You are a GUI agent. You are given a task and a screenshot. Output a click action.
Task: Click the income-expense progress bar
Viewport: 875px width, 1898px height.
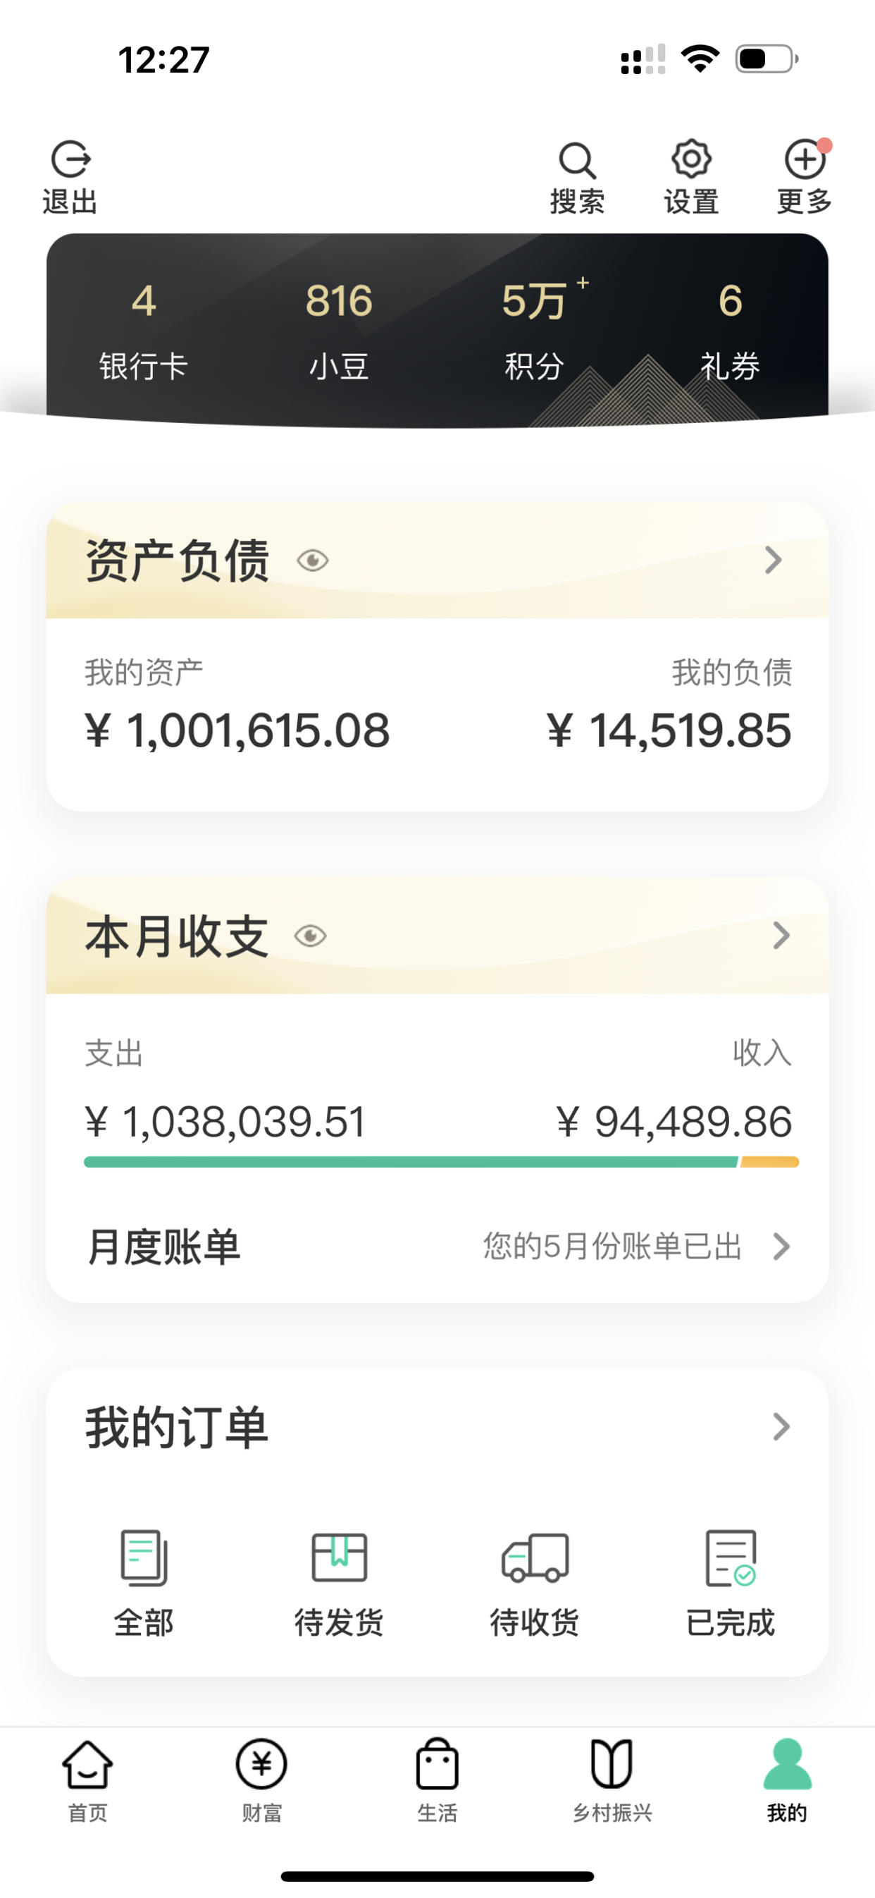(441, 1162)
